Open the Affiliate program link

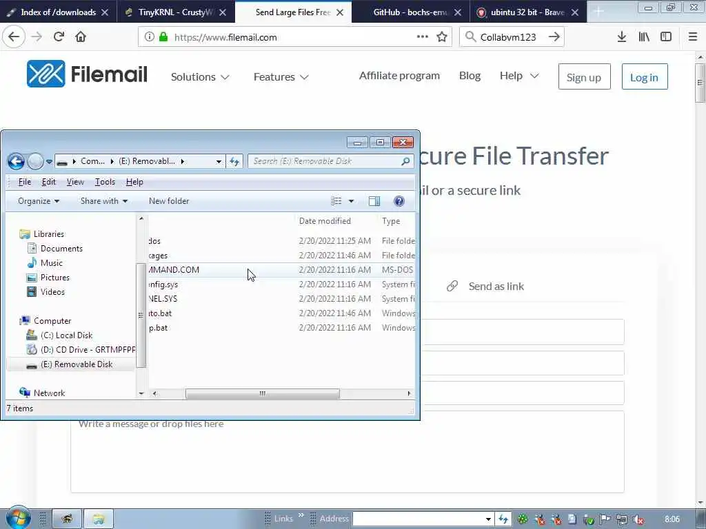[399, 76]
